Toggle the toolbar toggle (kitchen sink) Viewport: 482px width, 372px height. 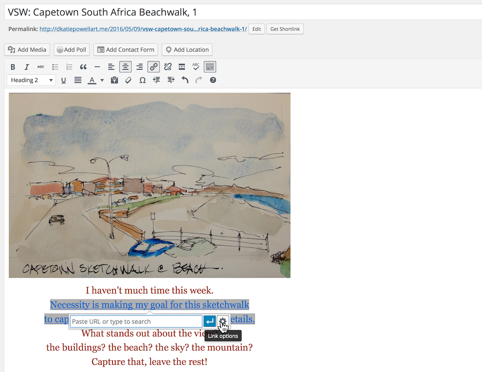(210, 67)
